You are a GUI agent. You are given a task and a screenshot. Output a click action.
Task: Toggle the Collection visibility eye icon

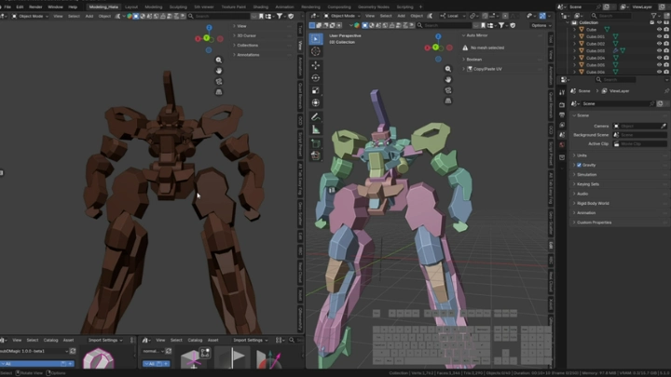tap(659, 22)
